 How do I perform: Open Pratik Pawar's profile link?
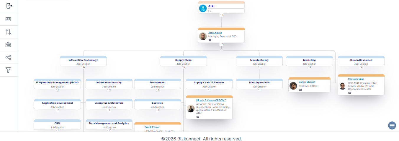point(152,127)
